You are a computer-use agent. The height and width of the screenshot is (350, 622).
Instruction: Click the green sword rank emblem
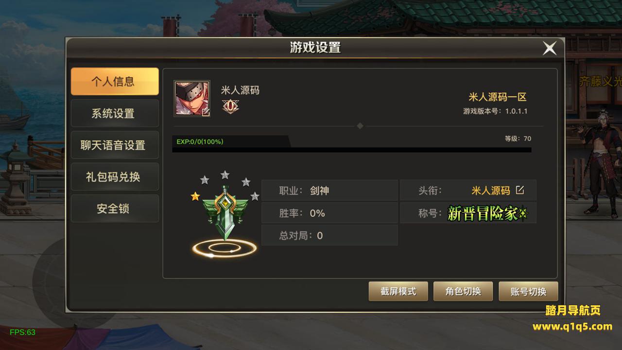tap(225, 213)
